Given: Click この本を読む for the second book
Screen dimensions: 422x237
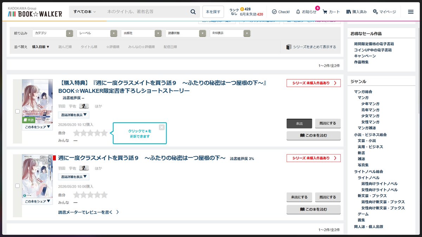Looking at the screenshot, I should (314, 210).
